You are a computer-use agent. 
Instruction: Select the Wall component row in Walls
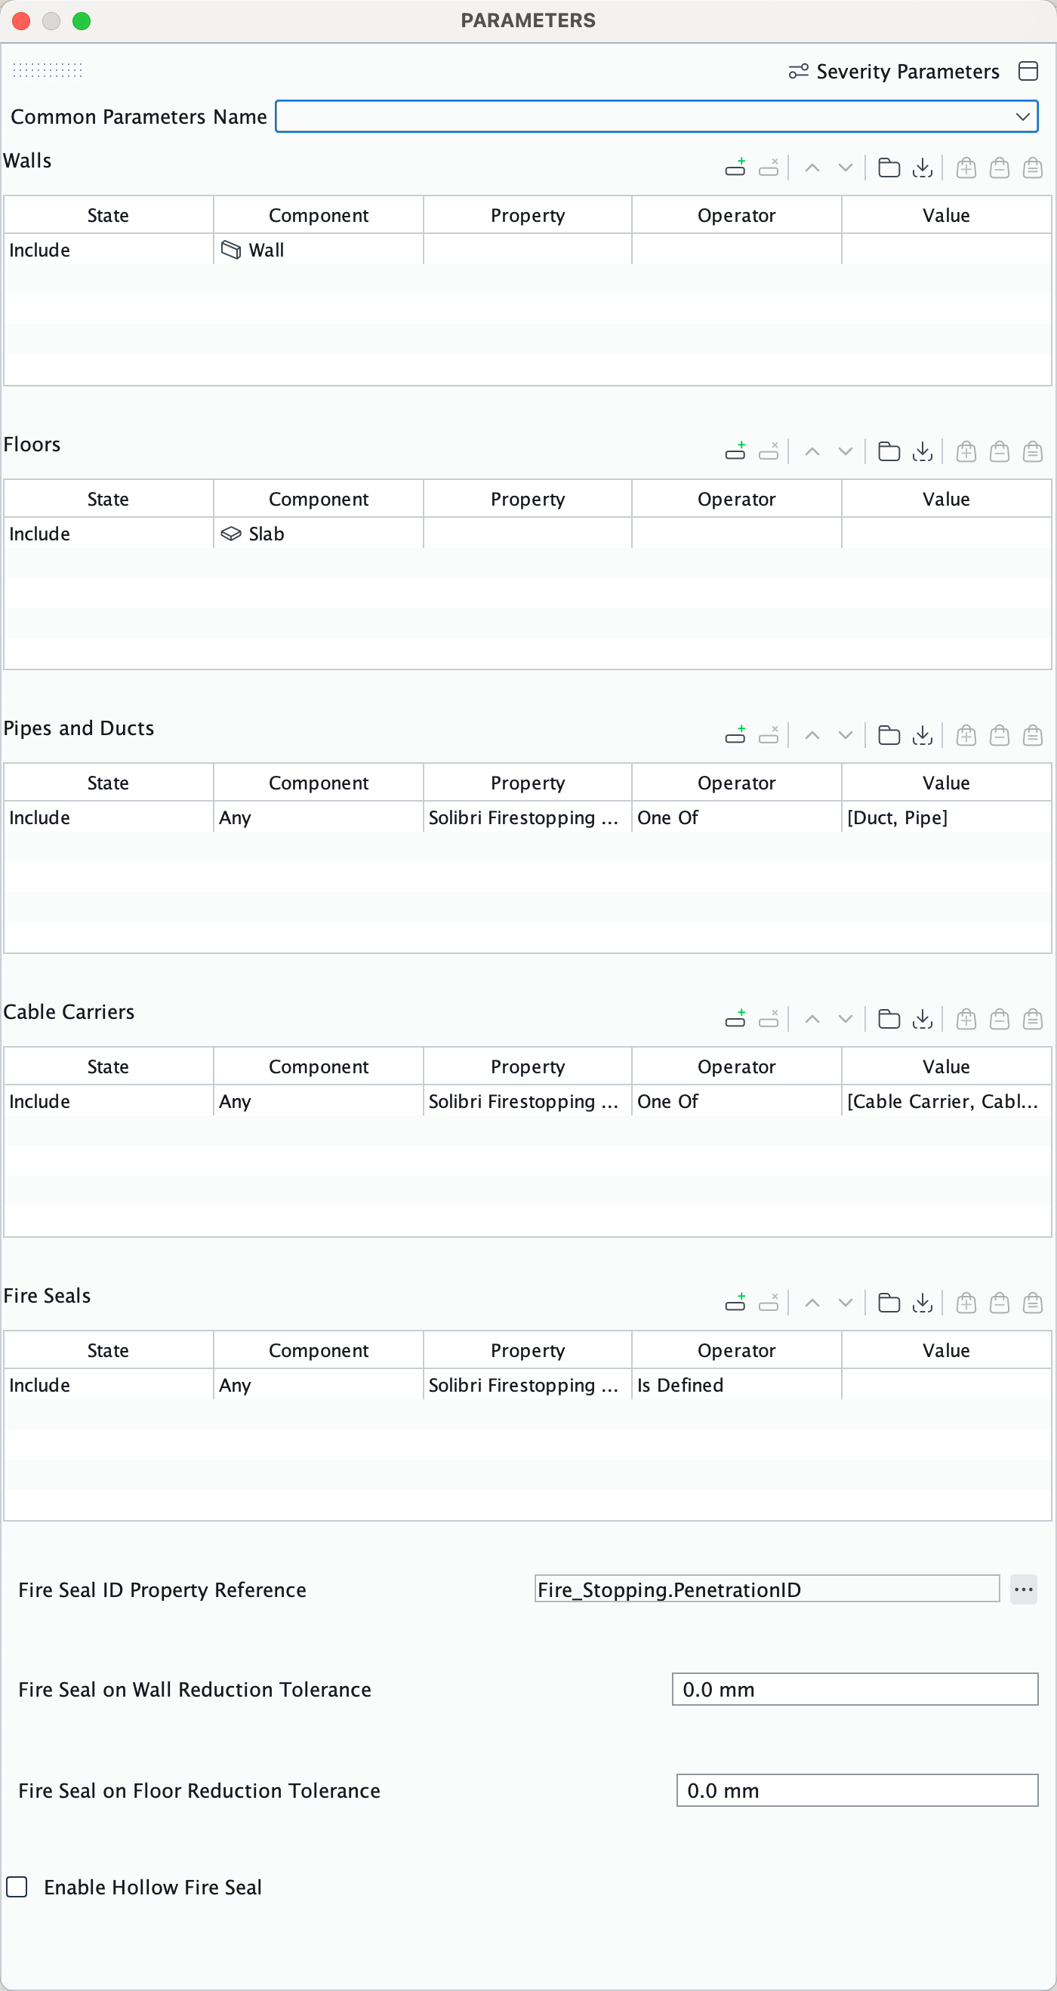[x=527, y=250]
